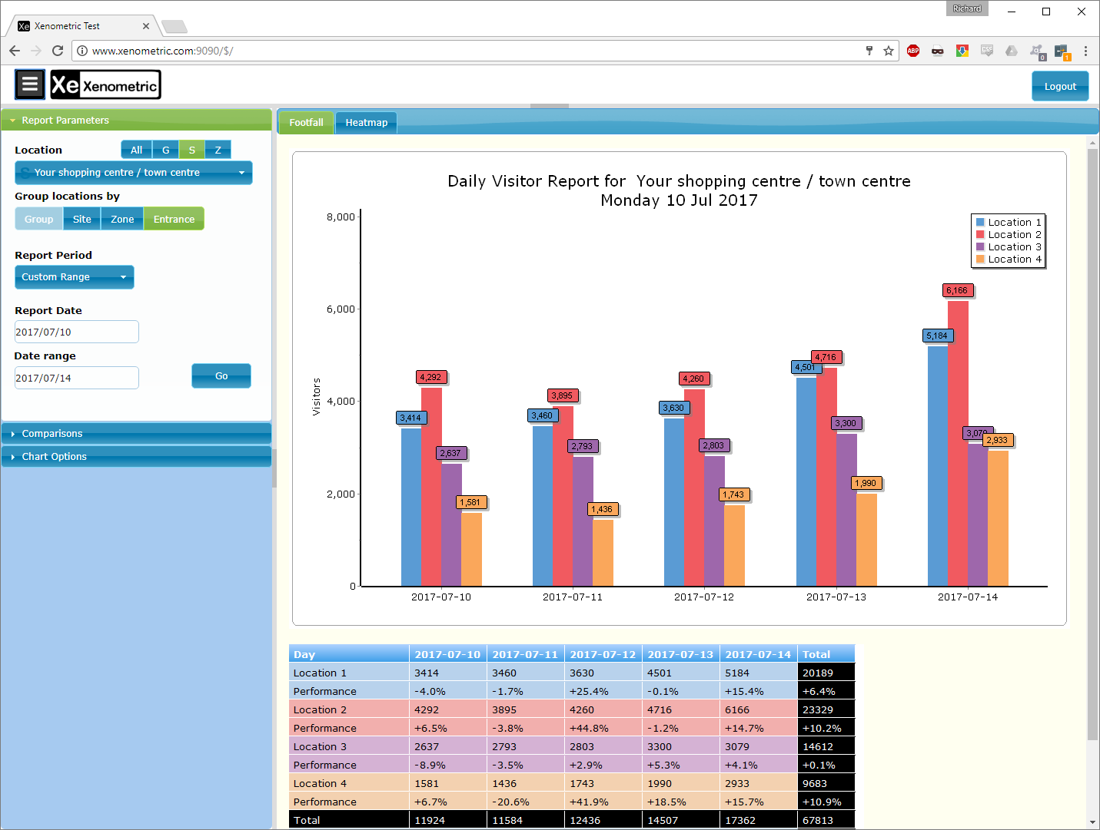
Task: Collapse the Report Parameters panel
Action: click(137, 121)
